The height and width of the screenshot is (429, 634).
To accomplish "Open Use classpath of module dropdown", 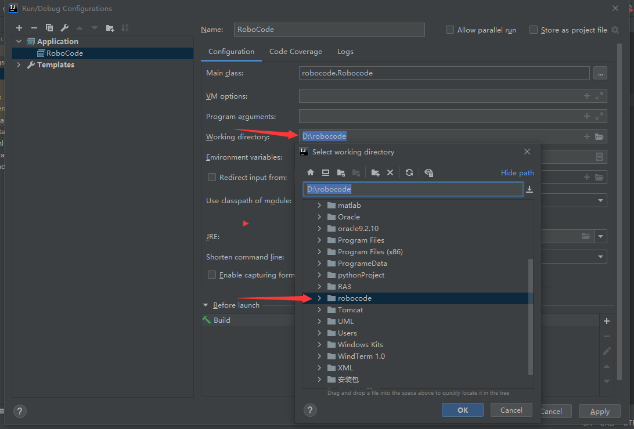I will pos(600,200).
